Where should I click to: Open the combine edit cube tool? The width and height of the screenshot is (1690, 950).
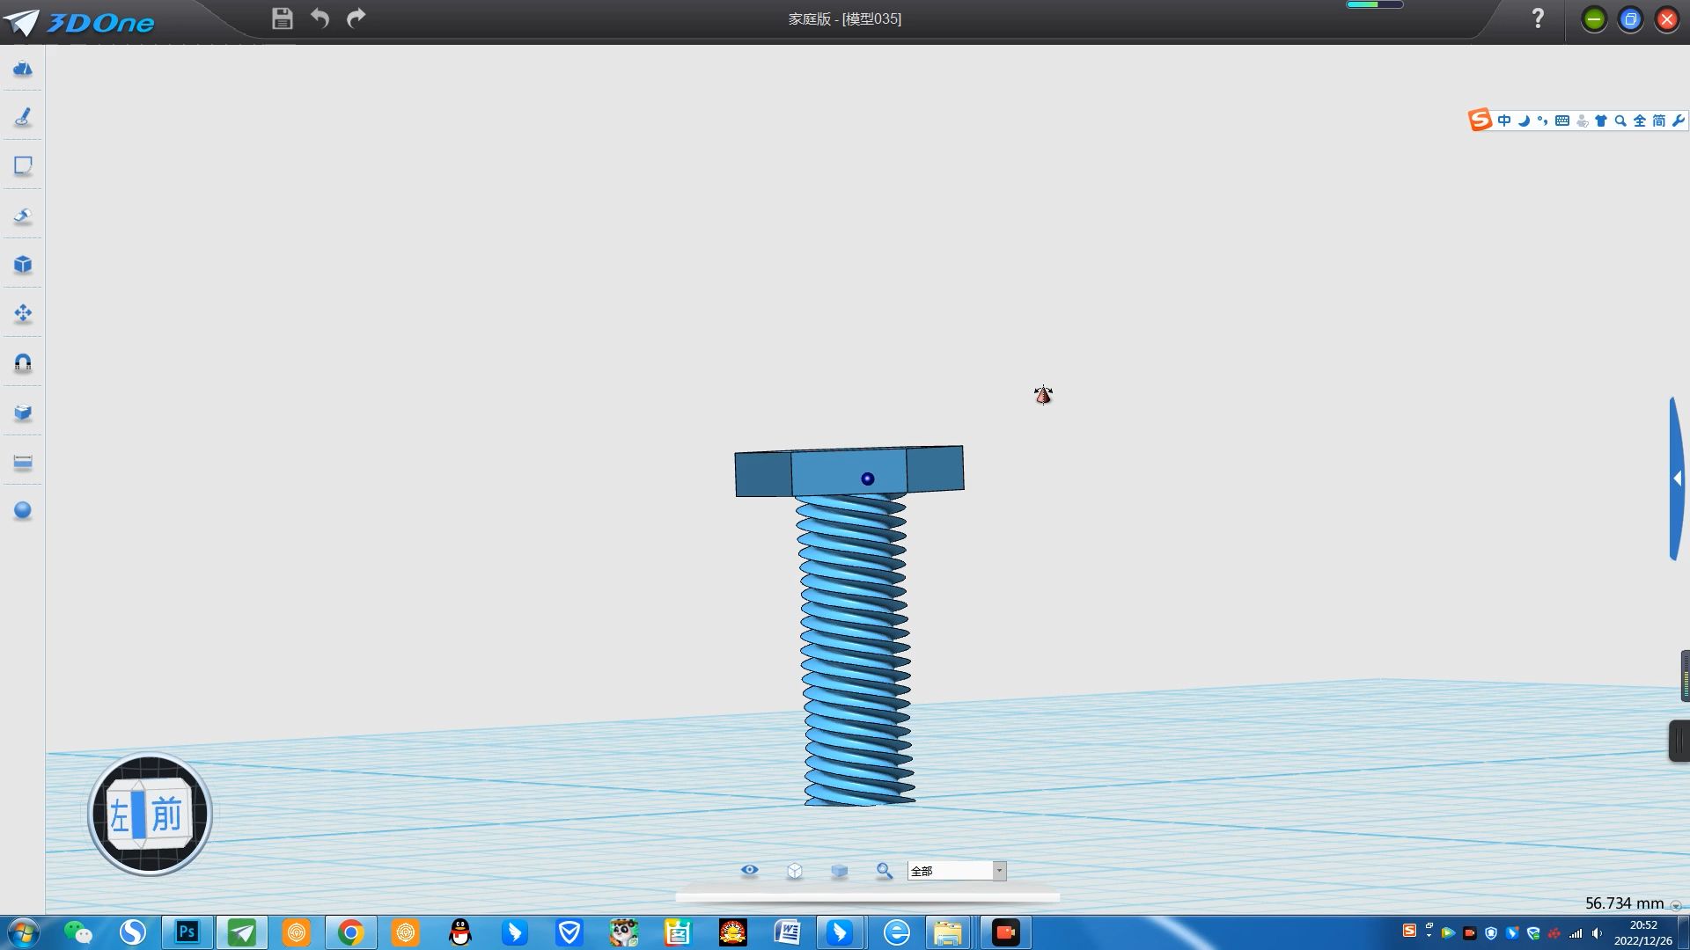[23, 413]
